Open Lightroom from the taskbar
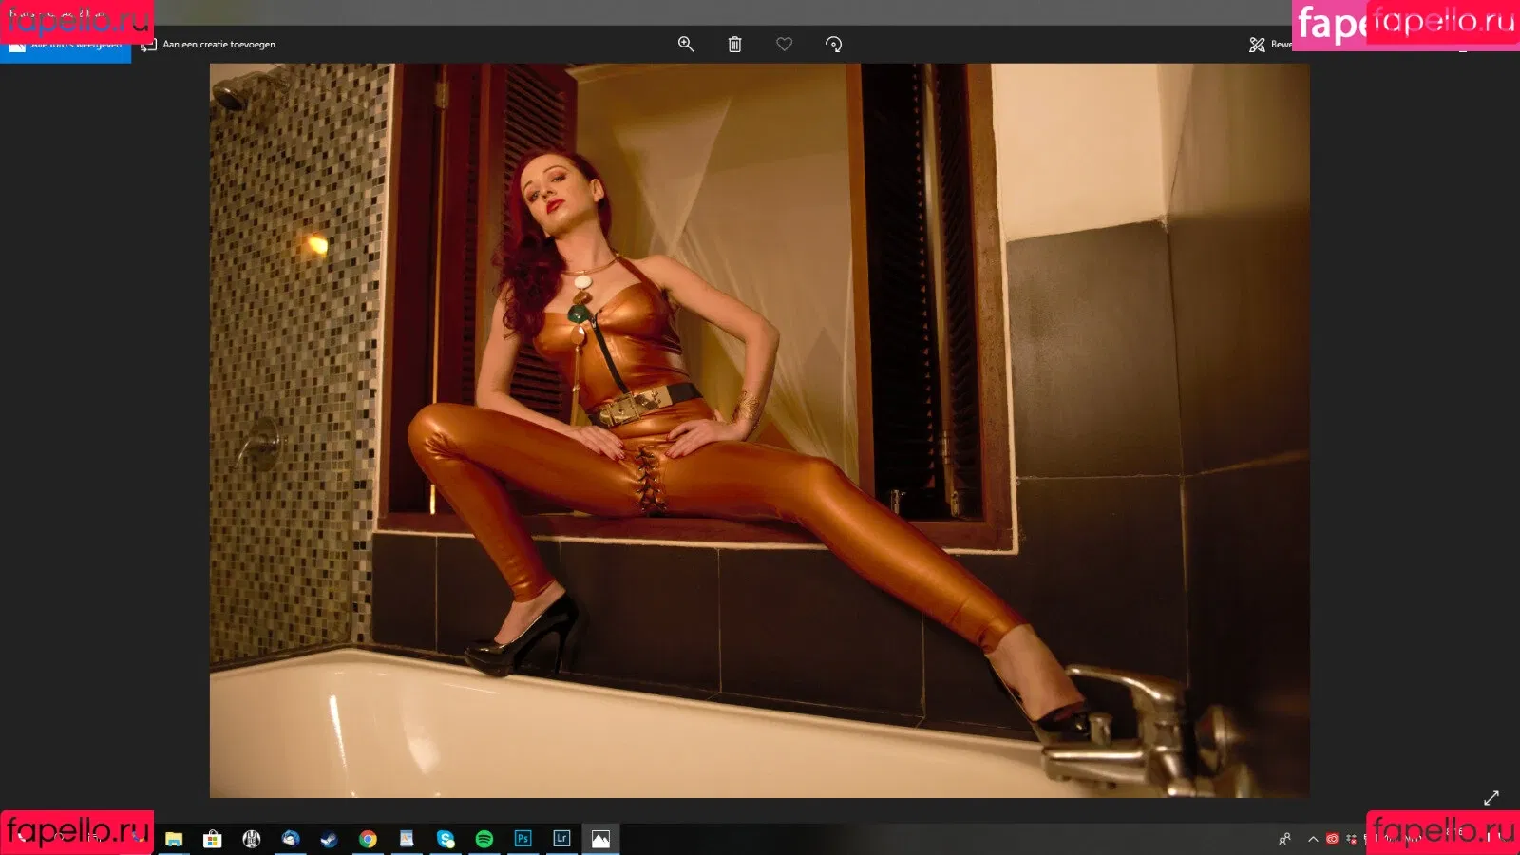This screenshot has height=855, width=1520. (x=562, y=839)
